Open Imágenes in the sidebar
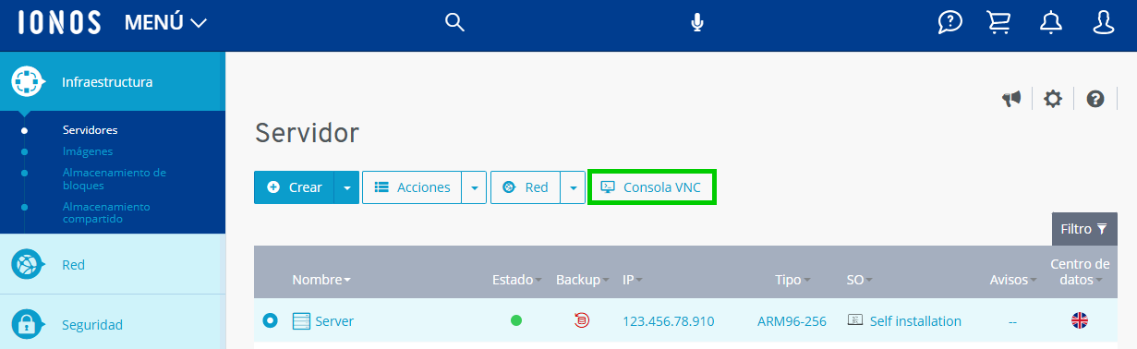 tap(88, 151)
